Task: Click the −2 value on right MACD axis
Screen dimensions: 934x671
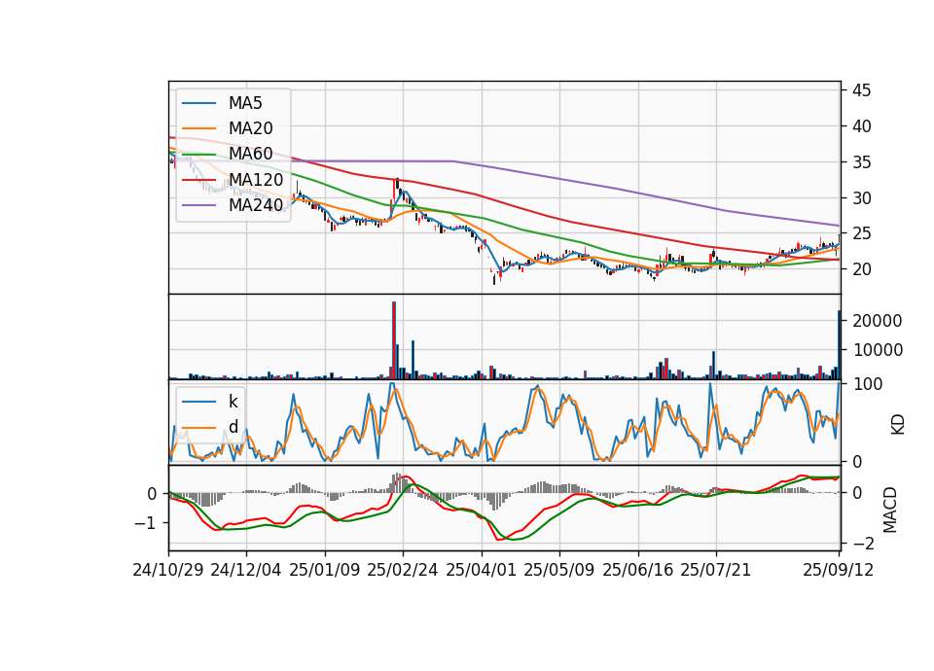Action: click(864, 544)
